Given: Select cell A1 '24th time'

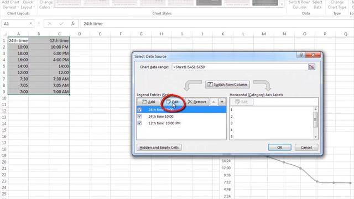Looking at the screenshot, I should [x=18, y=40].
